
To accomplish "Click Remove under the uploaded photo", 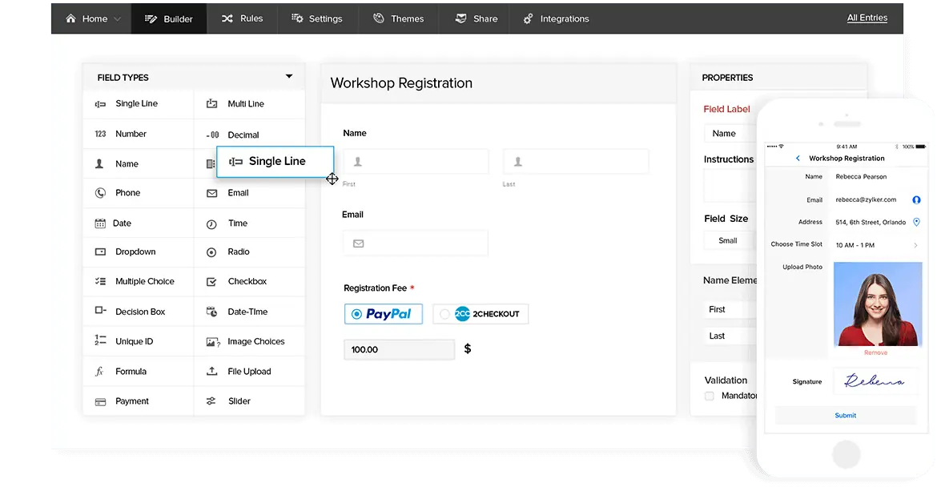I will [875, 353].
